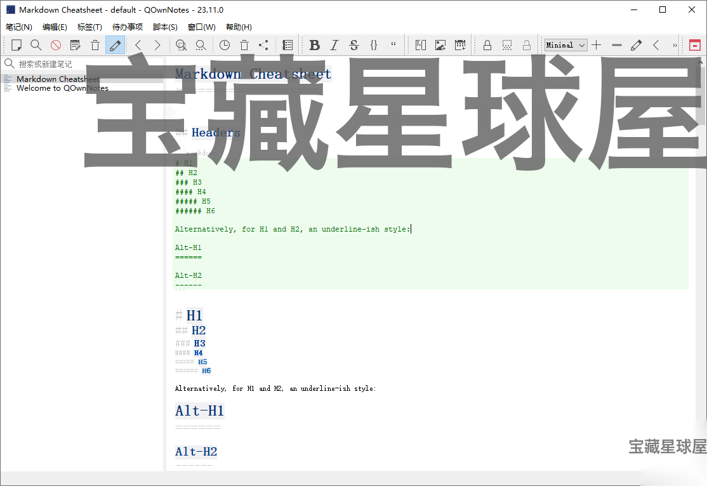Click the calendar-with-plus toolbar icon
Screen dimensions: 707x486
pos(460,45)
